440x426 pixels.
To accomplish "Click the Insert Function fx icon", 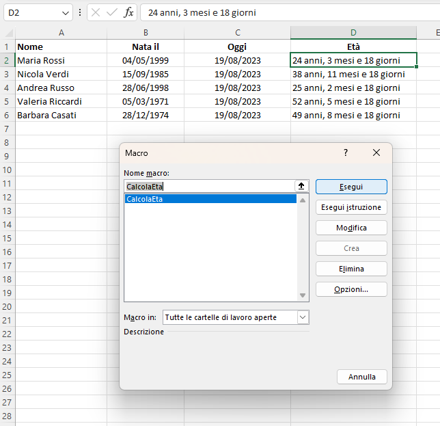I will (128, 12).
